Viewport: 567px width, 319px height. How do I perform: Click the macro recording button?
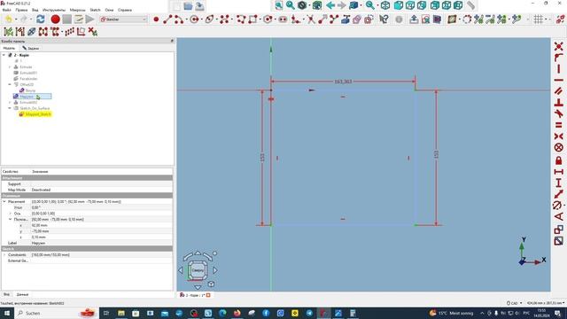click(x=55, y=19)
